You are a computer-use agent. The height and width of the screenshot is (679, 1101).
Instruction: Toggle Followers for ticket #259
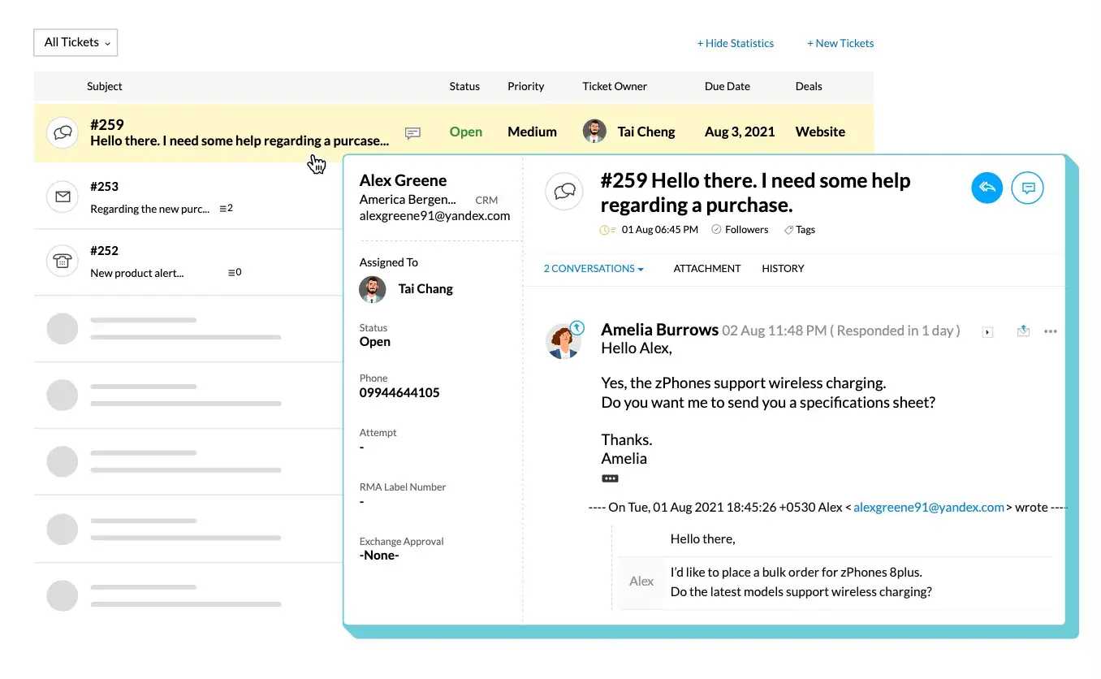740,229
